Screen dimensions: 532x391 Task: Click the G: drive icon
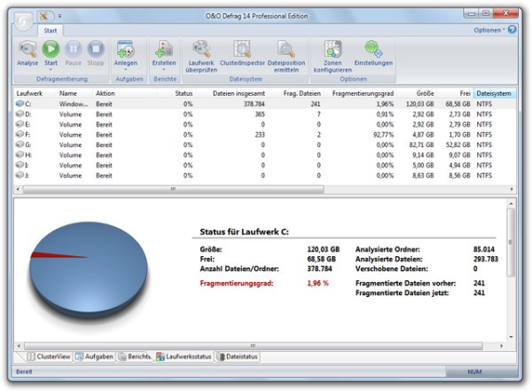(x=20, y=145)
